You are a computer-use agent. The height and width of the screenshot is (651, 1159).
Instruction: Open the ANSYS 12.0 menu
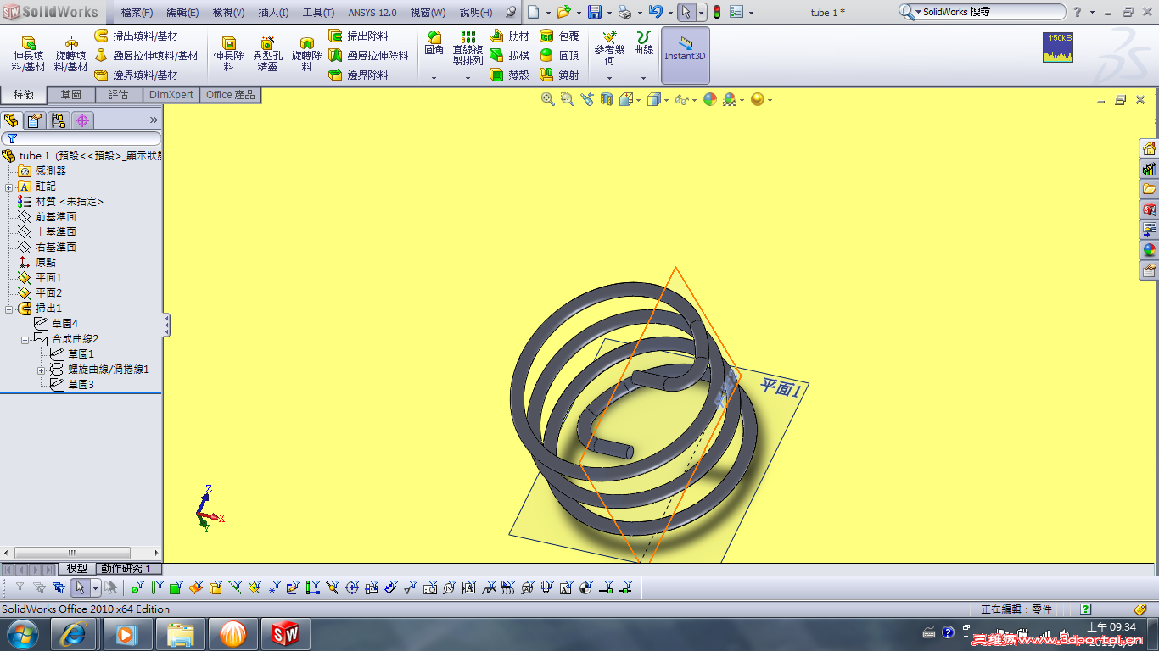[372, 13]
